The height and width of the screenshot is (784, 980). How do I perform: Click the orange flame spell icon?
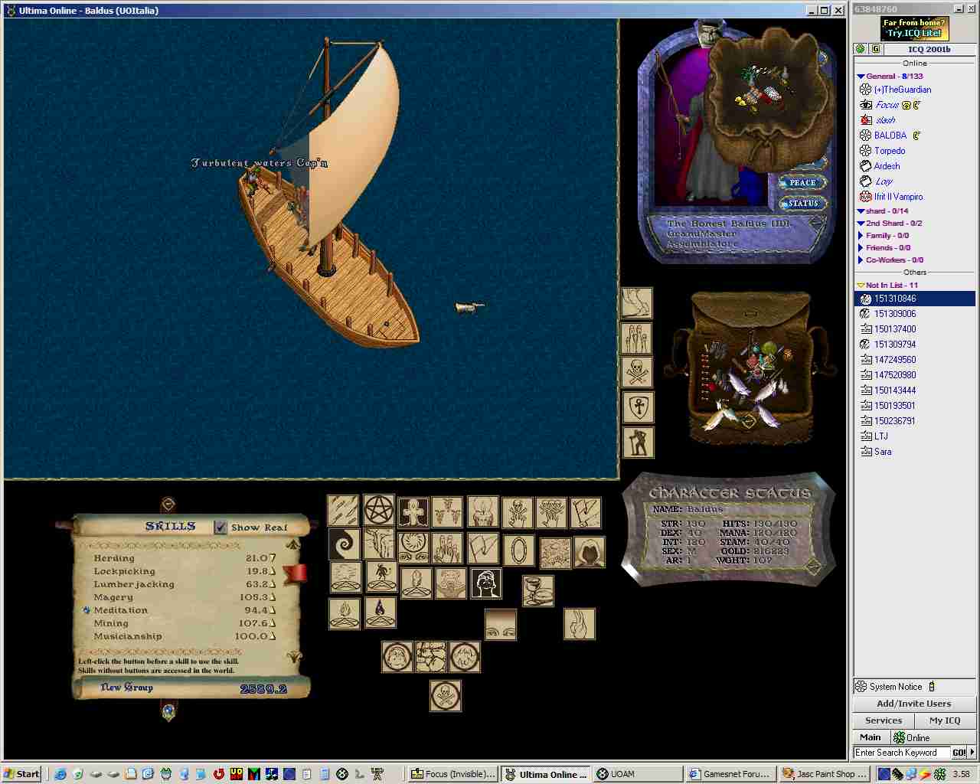pos(345,613)
